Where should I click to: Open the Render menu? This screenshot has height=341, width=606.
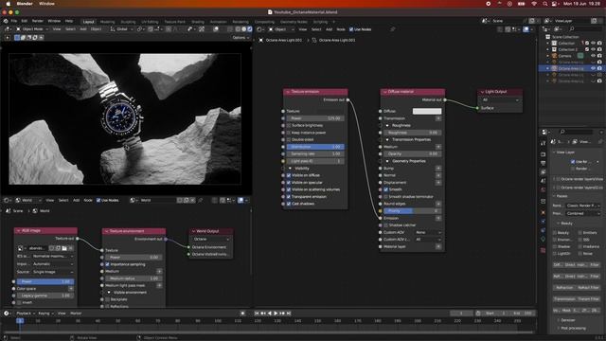click(38, 21)
